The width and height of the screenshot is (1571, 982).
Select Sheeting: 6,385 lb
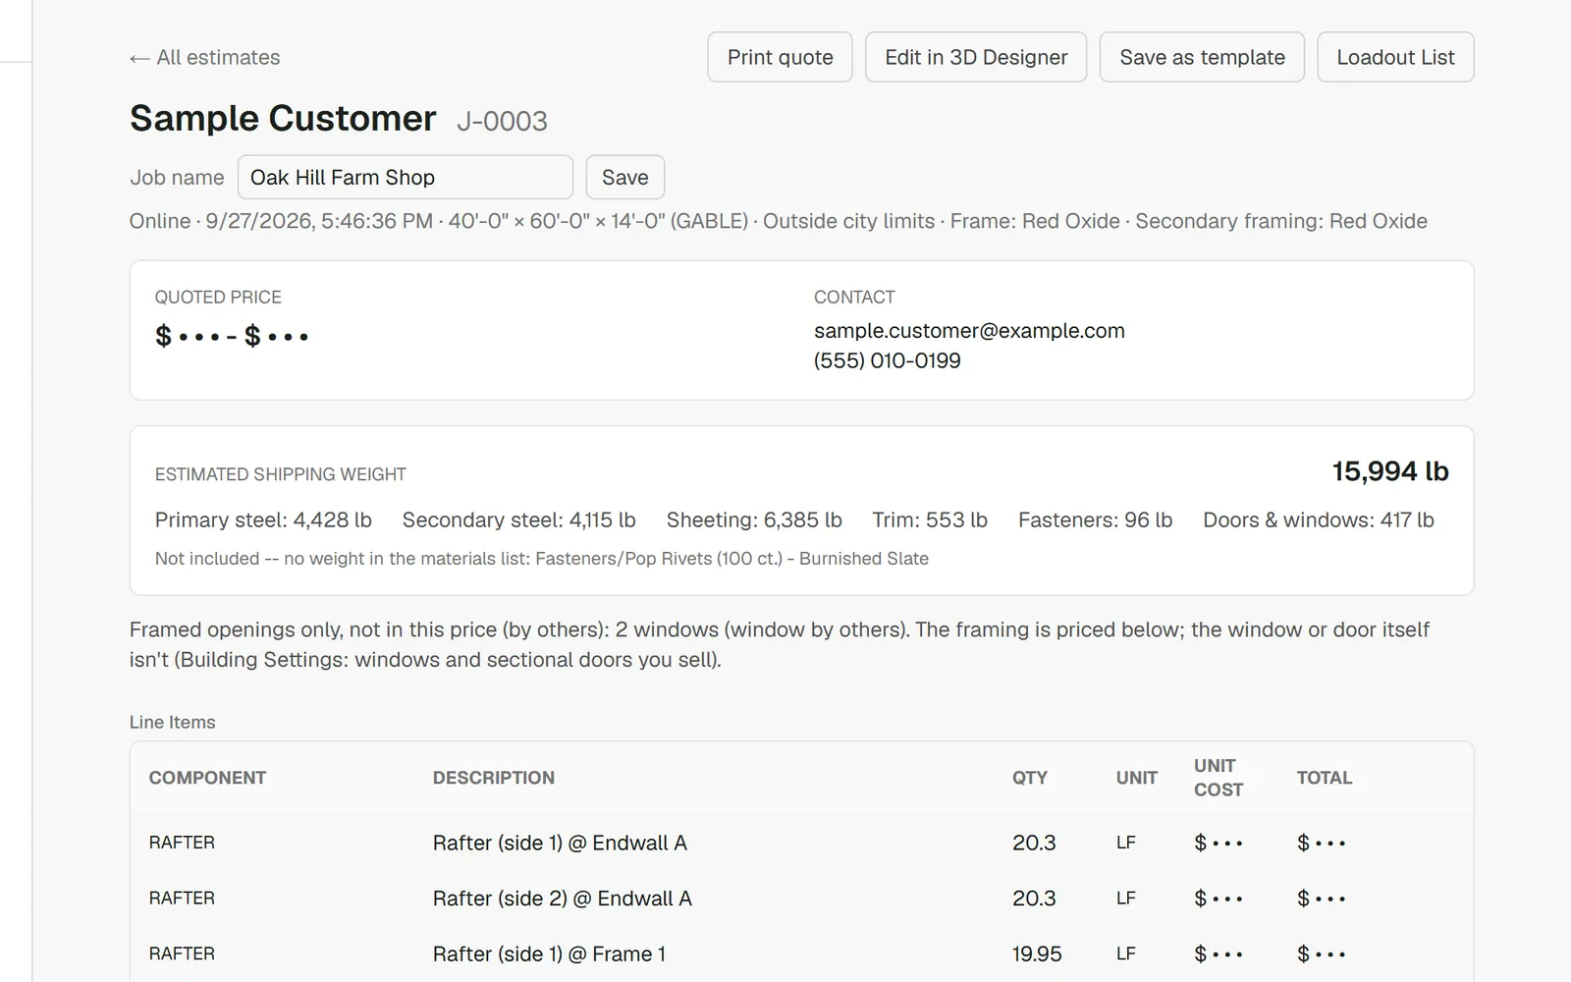[x=754, y=520]
